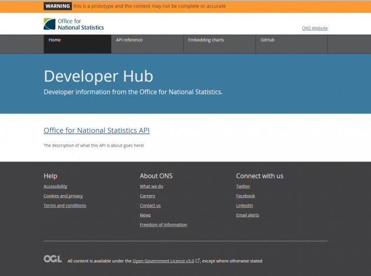Image resolution: width=371 pixels, height=276 pixels.
Task: Click the Office for National Statistics logo
Action: pos(74,24)
